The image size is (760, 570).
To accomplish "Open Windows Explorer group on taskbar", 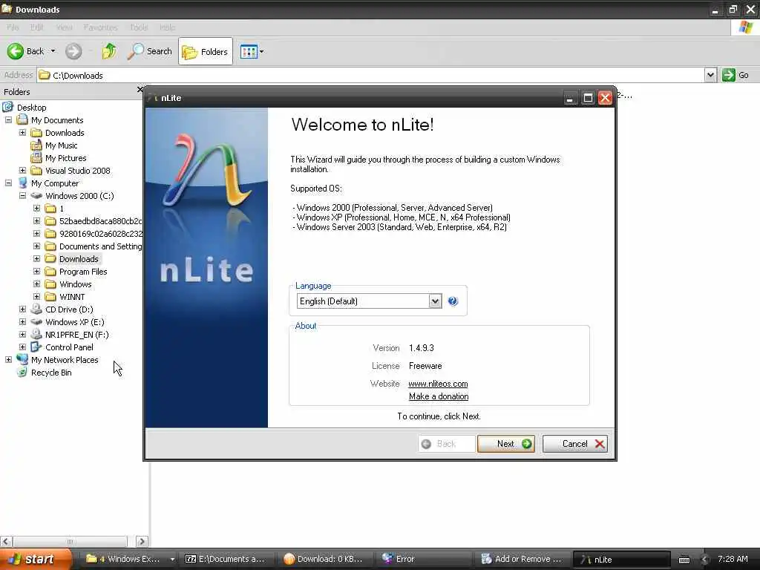I will pyautogui.click(x=128, y=559).
